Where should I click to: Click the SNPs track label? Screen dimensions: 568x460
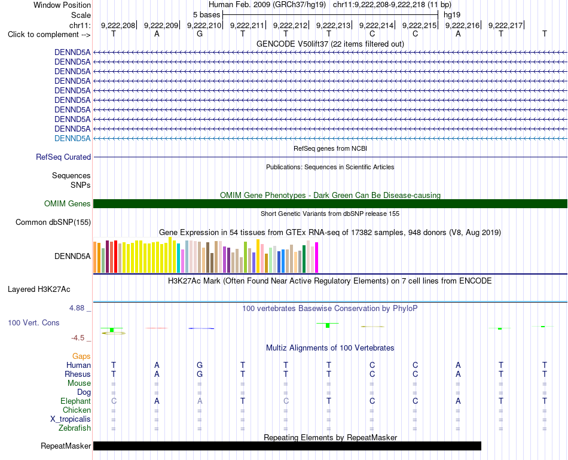tap(81, 185)
